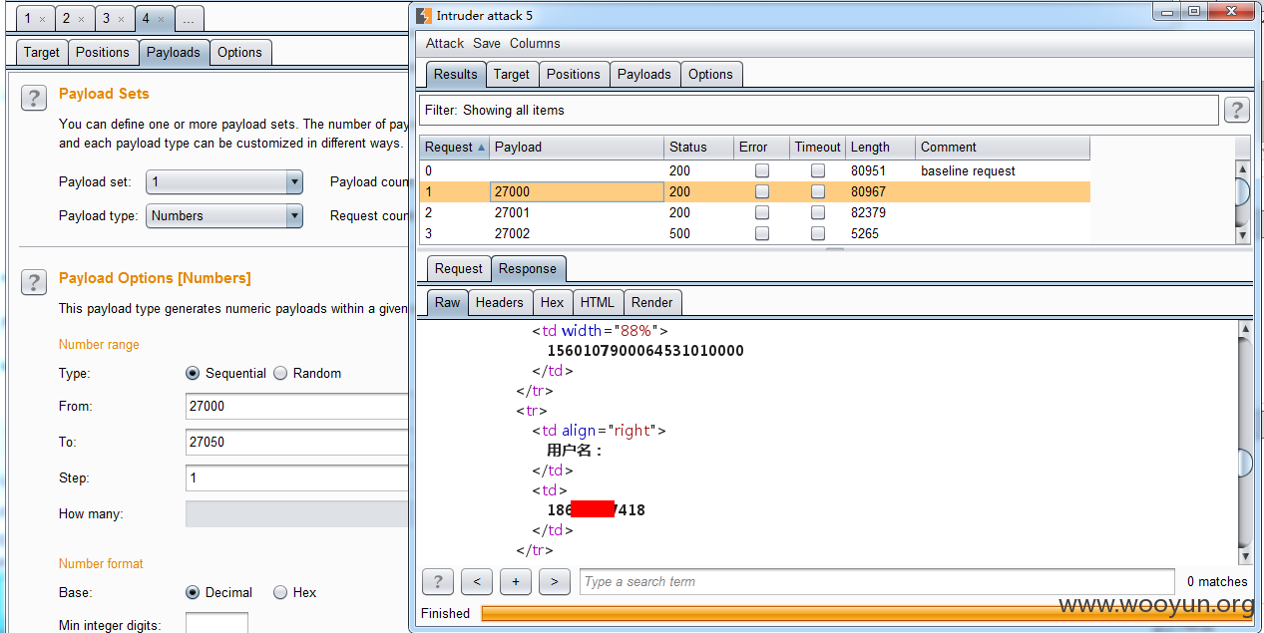Go to previous search match
The height and width of the screenshot is (633, 1264).
[x=477, y=581]
